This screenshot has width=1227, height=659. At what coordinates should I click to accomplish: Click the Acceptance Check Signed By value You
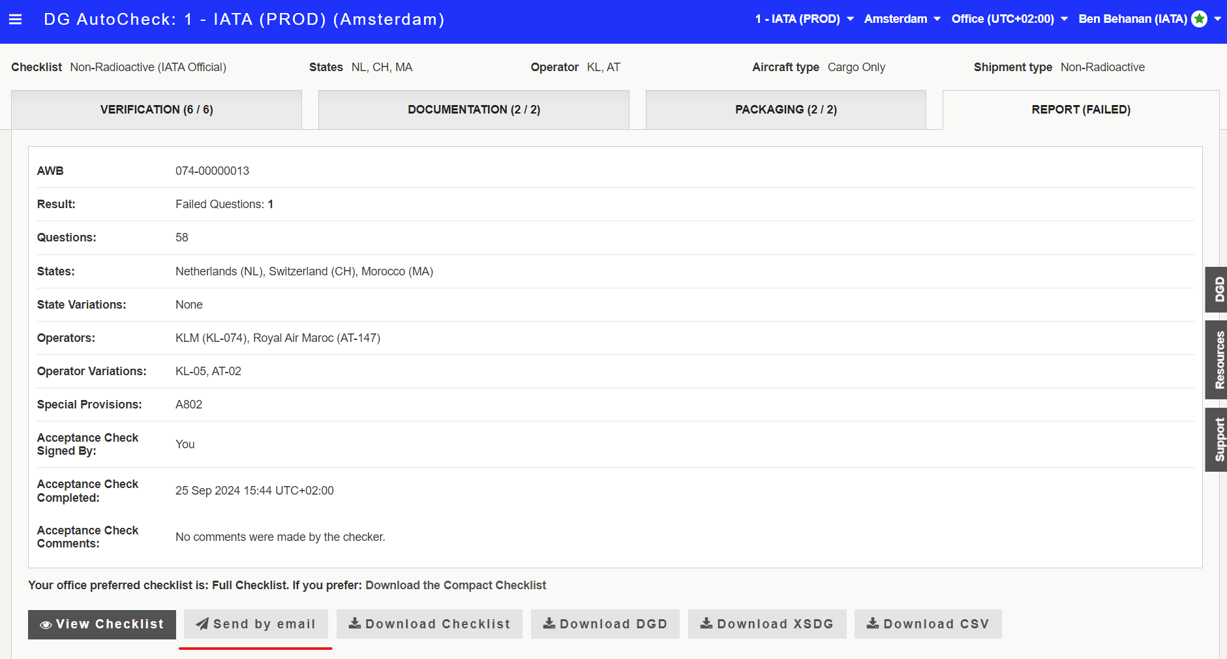click(185, 444)
